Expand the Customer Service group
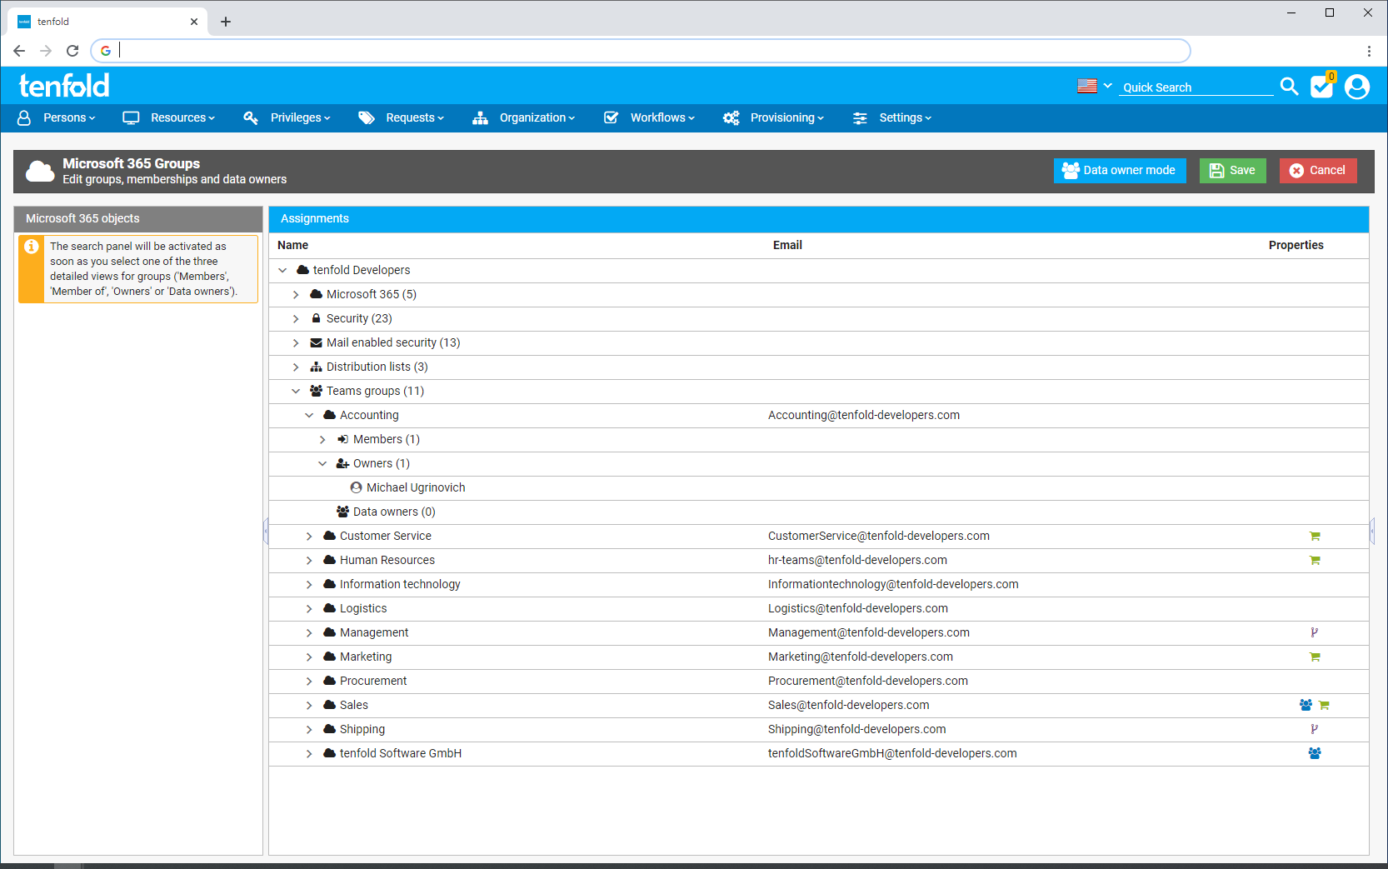The image size is (1388, 869). (x=309, y=536)
